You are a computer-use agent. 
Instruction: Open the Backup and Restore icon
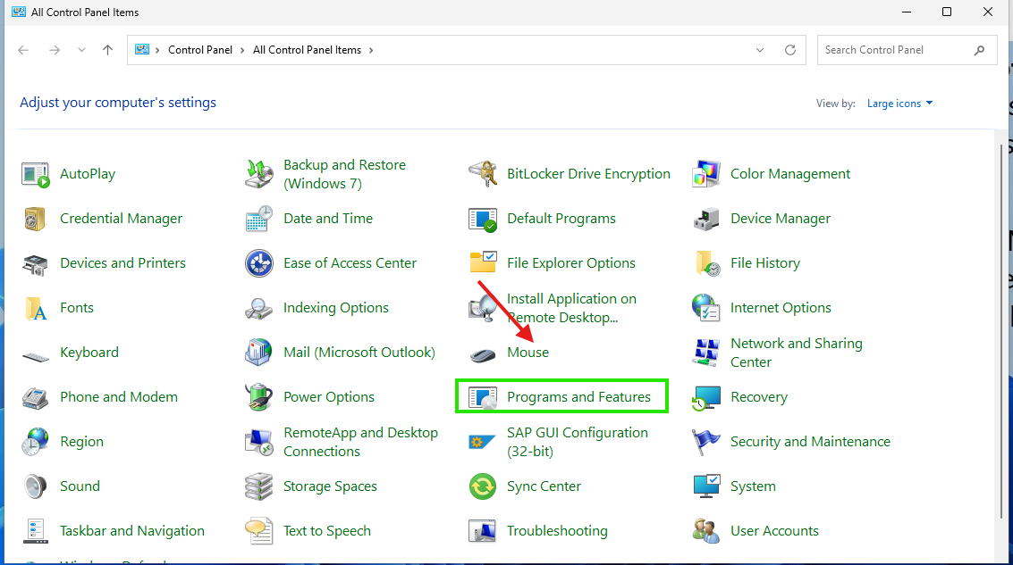click(x=259, y=174)
